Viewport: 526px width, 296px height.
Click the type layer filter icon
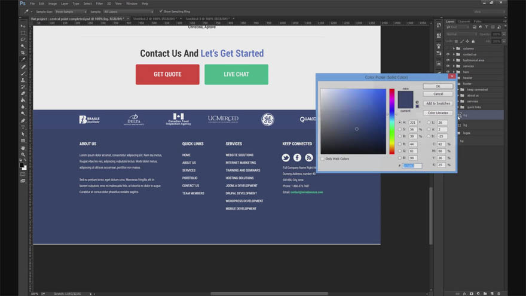click(x=487, y=27)
